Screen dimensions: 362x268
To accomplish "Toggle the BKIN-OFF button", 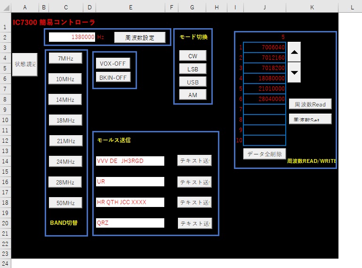I will [x=113, y=77].
